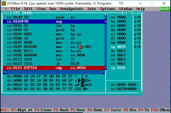
Task: Select instruction line cs:0100 push ax
Action: point(54,17)
